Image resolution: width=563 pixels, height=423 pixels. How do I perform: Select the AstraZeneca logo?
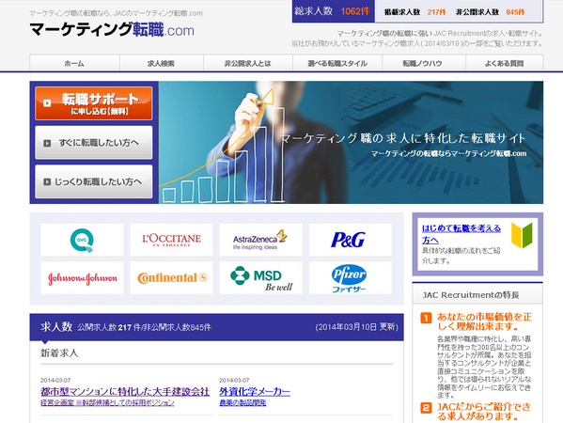[260, 240]
